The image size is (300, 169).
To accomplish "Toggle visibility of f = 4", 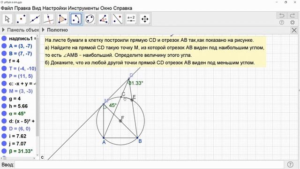I will tap(4, 61).
